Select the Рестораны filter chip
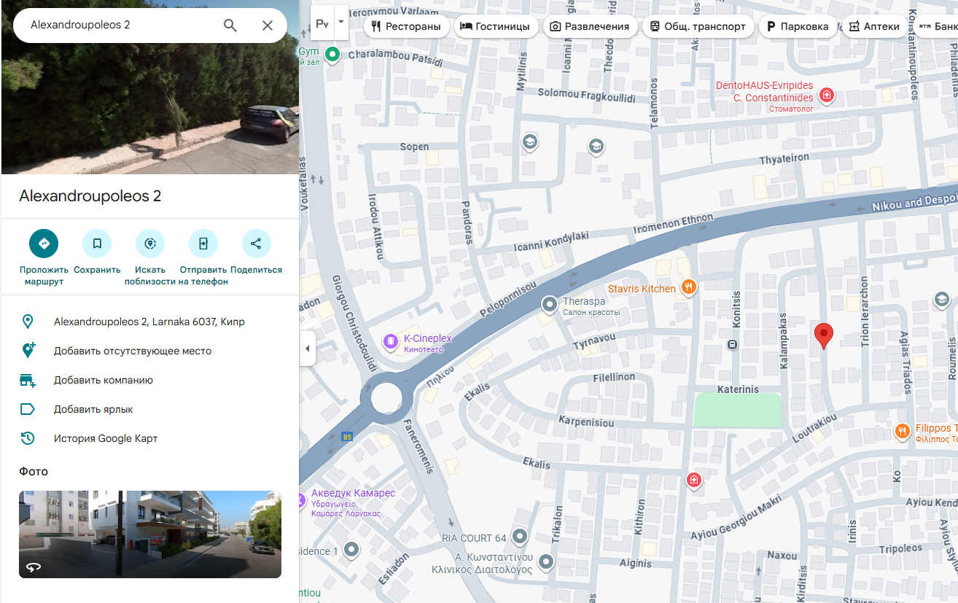958x603 pixels. pos(406,27)
